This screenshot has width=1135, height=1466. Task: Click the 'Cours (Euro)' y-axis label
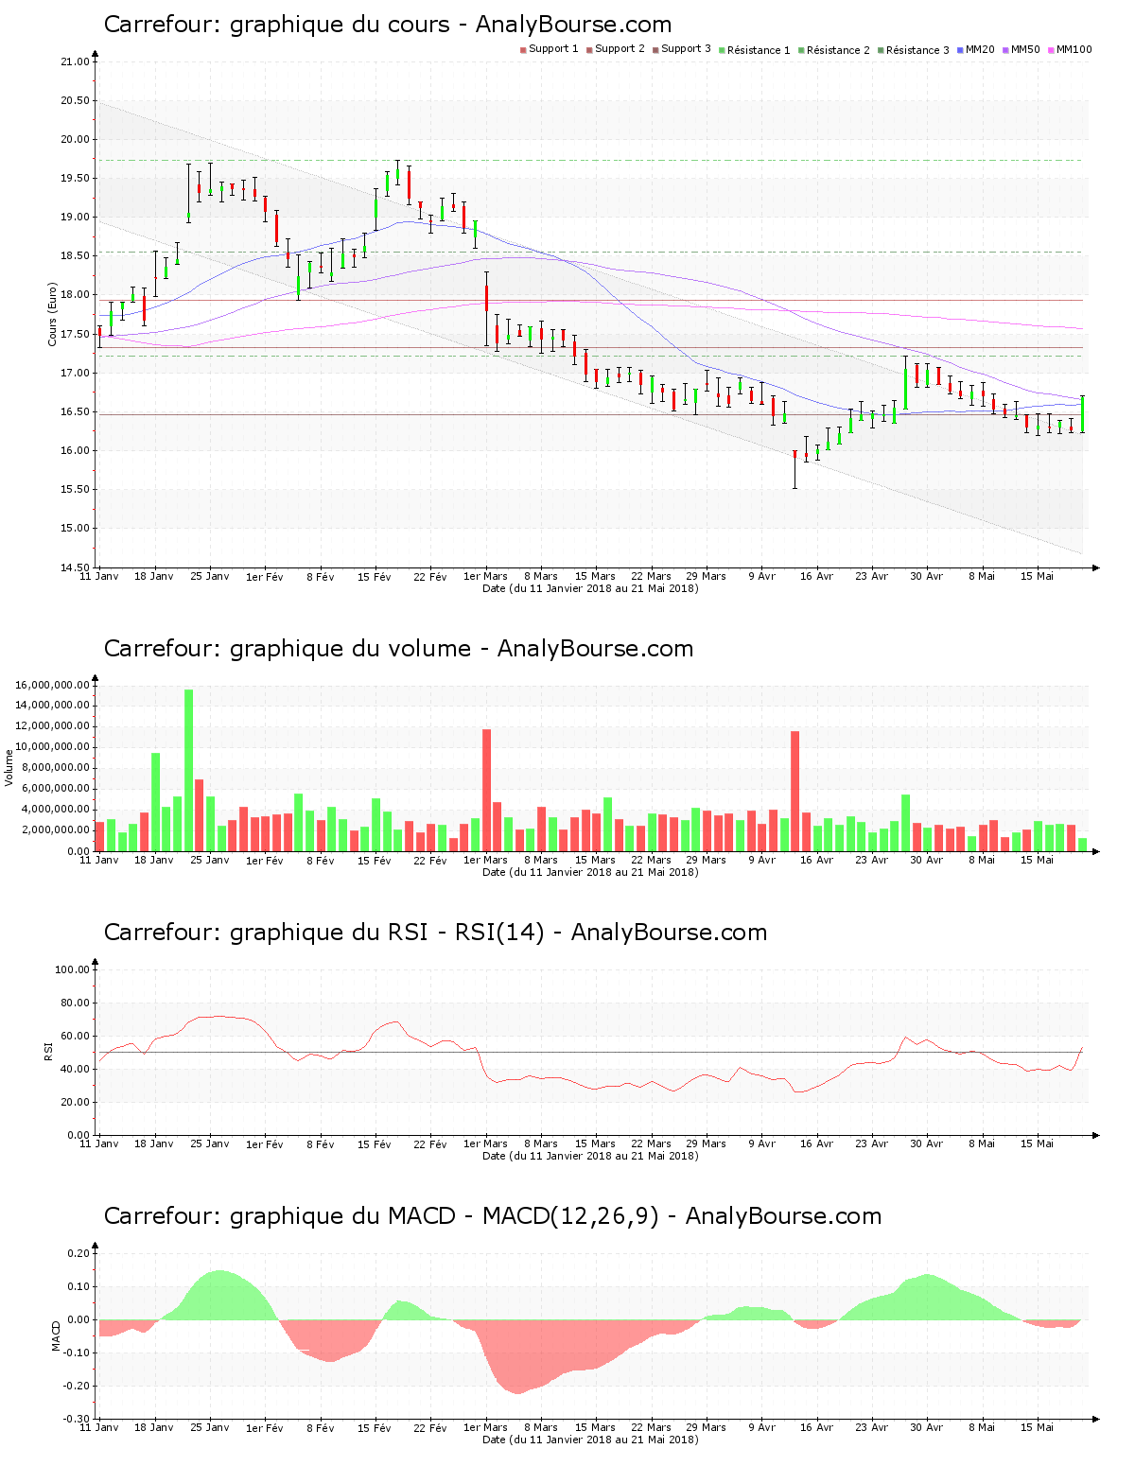click(x=53, y=315)
